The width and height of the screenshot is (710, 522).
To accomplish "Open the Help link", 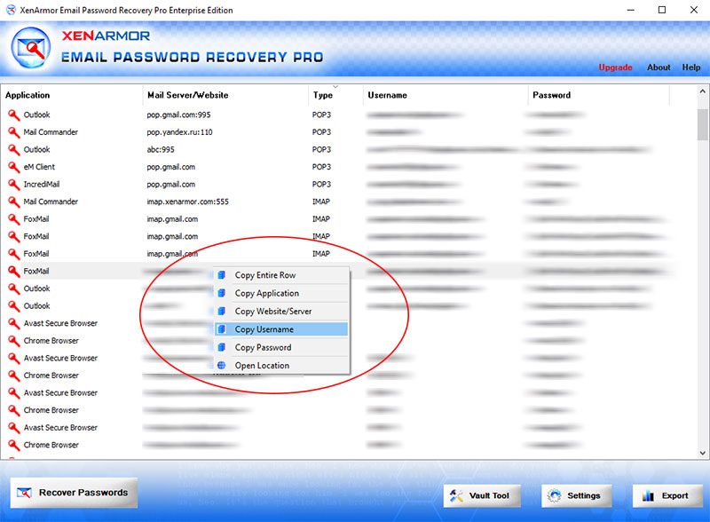I will click(691, 67).
